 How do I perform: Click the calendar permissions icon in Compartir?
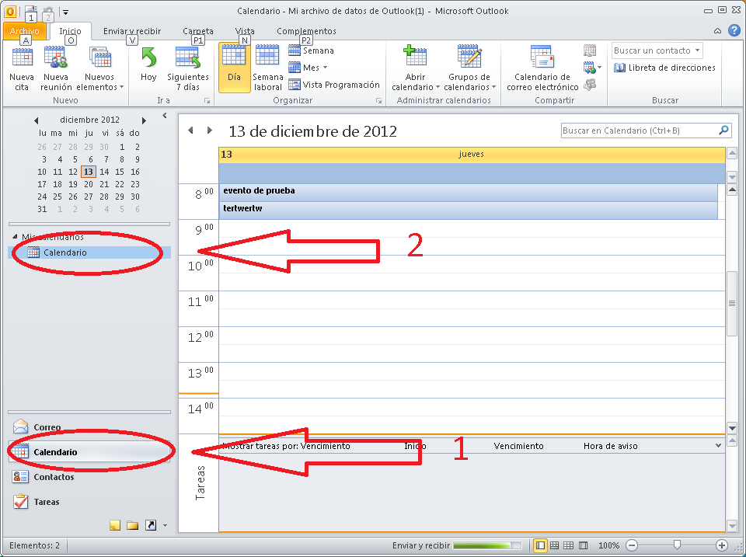tap(590, 85)
